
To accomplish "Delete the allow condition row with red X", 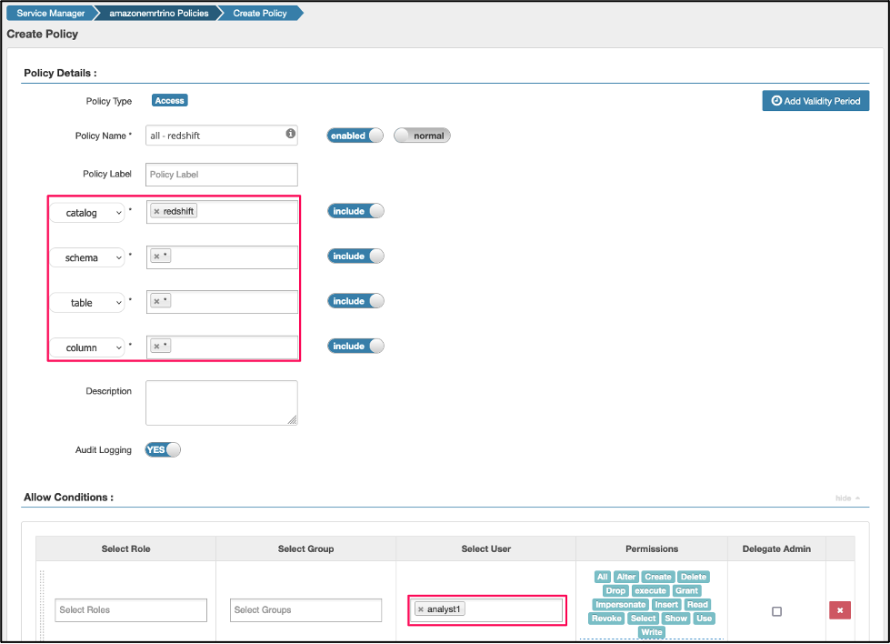I will [x=839, y=610].
